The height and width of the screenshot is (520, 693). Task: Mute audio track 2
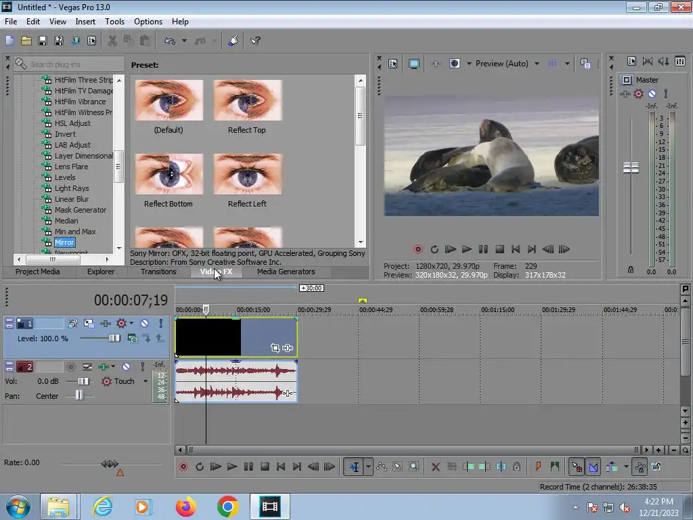(126, 366)
